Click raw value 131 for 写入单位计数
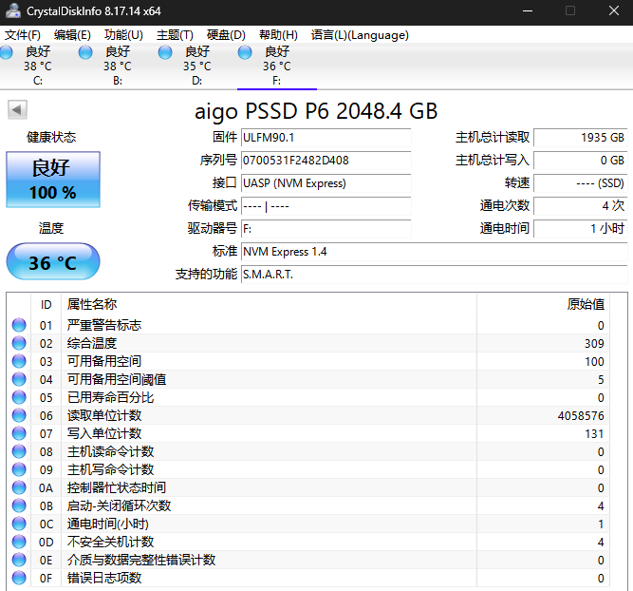 594,434
